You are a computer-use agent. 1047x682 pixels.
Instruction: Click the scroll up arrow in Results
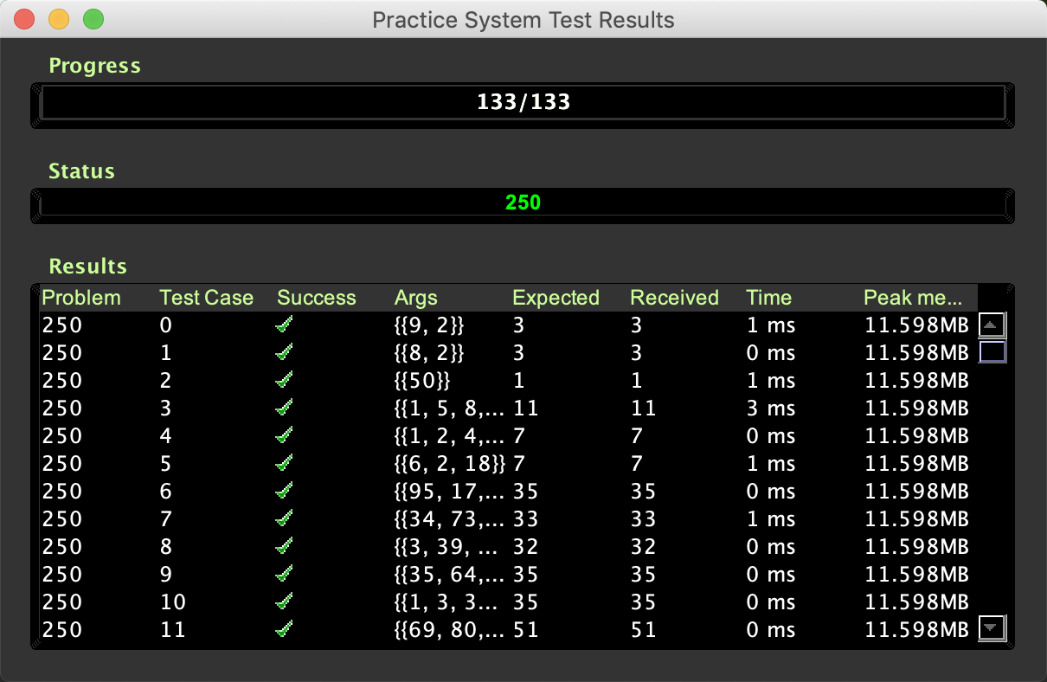pos(992,325)
